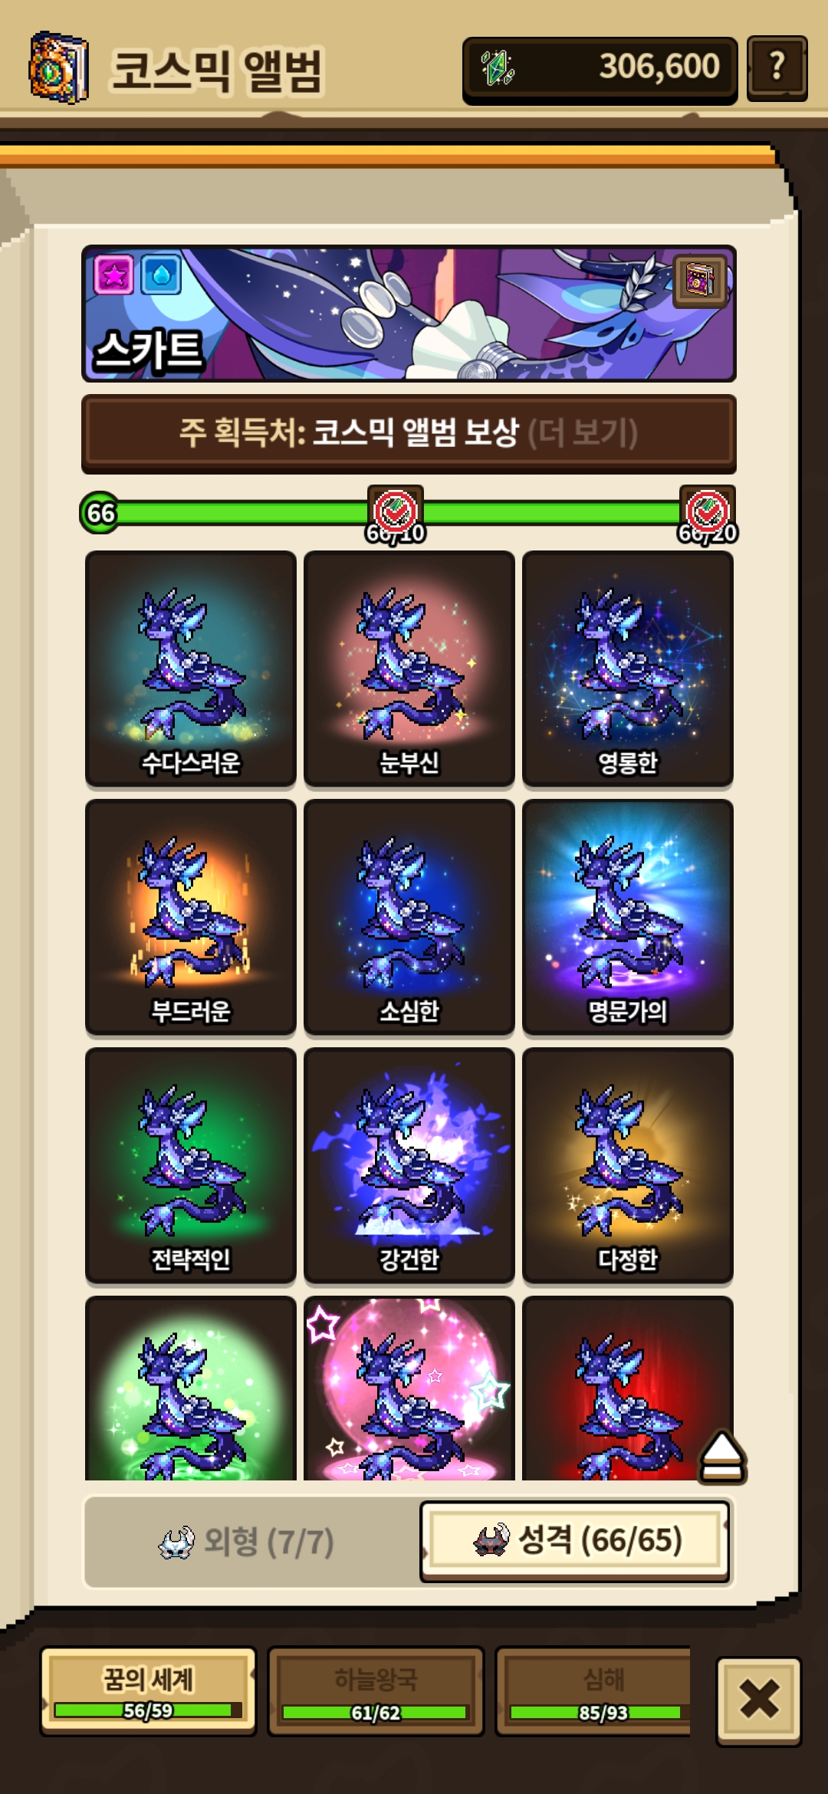Open the album book icon on the banner
The image size is (828, 1794).
point(700,280)
